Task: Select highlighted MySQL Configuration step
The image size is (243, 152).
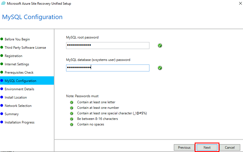Action: [27, 81]
